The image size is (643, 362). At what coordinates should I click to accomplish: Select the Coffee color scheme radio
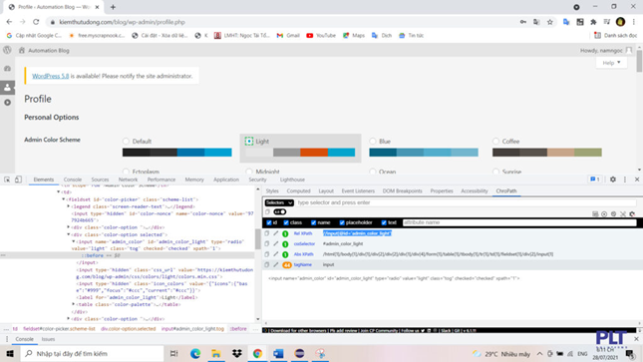tap(495, 142)
